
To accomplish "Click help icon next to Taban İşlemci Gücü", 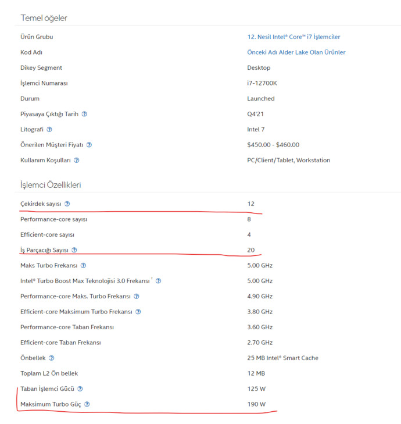I will pyautogui.click(x=80, y=389).
